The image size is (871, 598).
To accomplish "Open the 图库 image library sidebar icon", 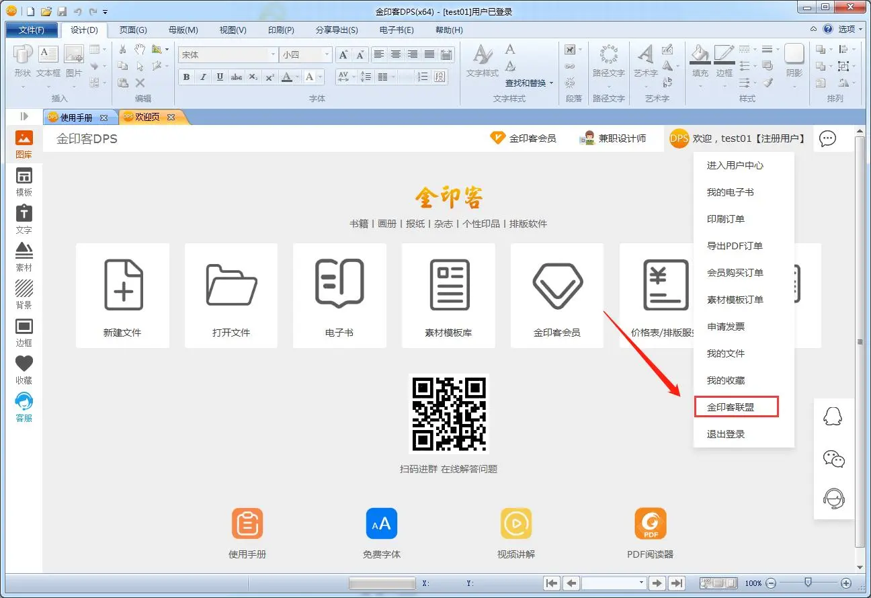I will click(24, 144).
